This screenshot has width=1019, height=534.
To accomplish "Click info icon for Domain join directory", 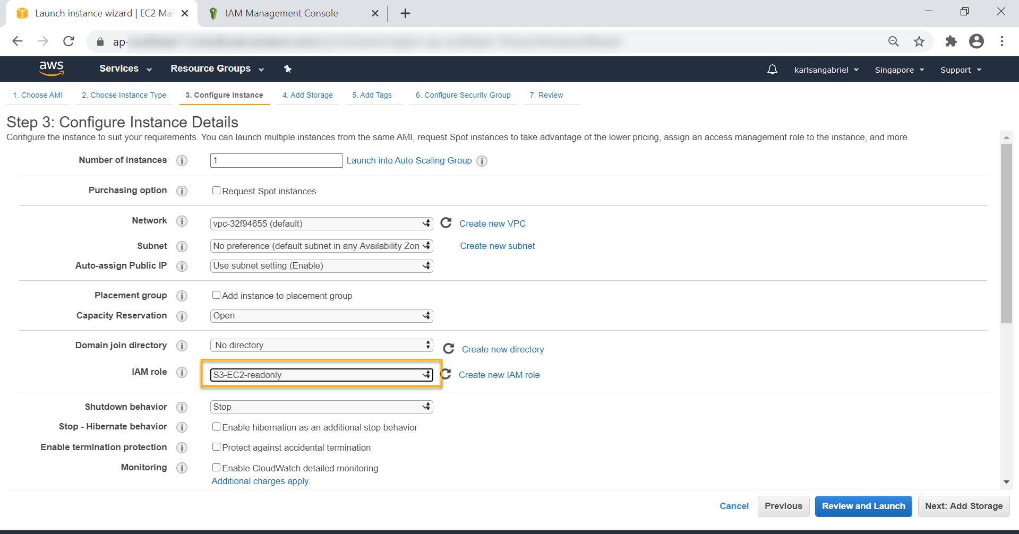I will click(182, 346).
